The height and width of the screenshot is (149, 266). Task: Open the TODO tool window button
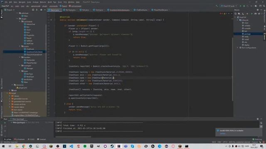[x=31, y=139]
